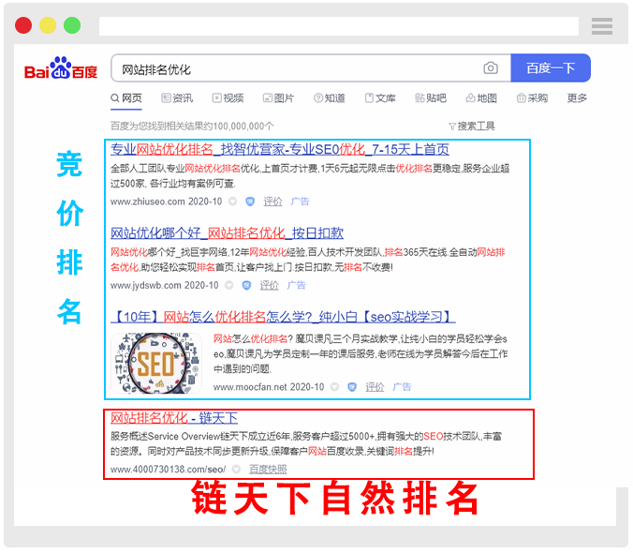Open result 专业网站优化排名_找智优营家

[280, 149]
